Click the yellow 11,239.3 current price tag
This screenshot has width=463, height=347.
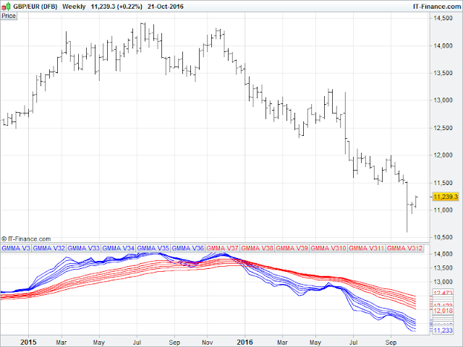(x=446, y=197)
